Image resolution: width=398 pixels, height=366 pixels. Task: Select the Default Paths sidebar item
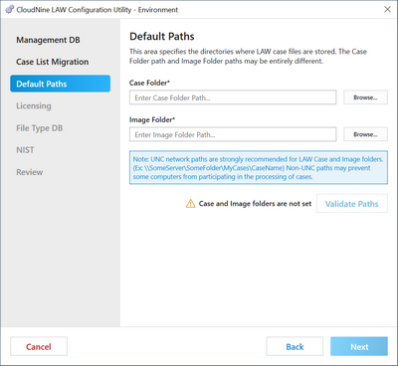click(x=60, y=84)
